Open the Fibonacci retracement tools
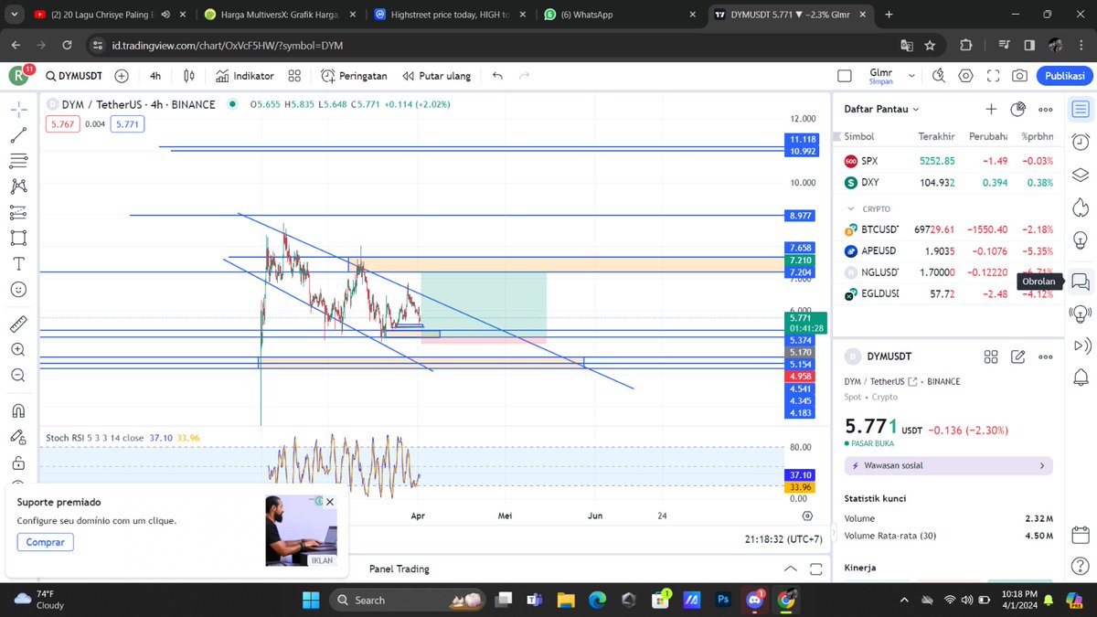The width and height of the screenshot is (1097, 617). [x=18, y=161]
